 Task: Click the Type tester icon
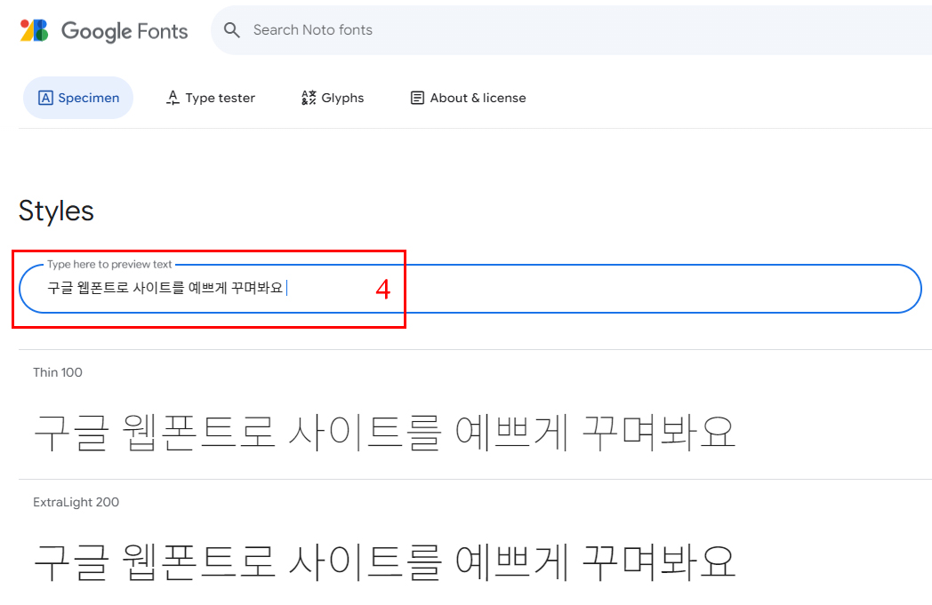tap(172, 98)
